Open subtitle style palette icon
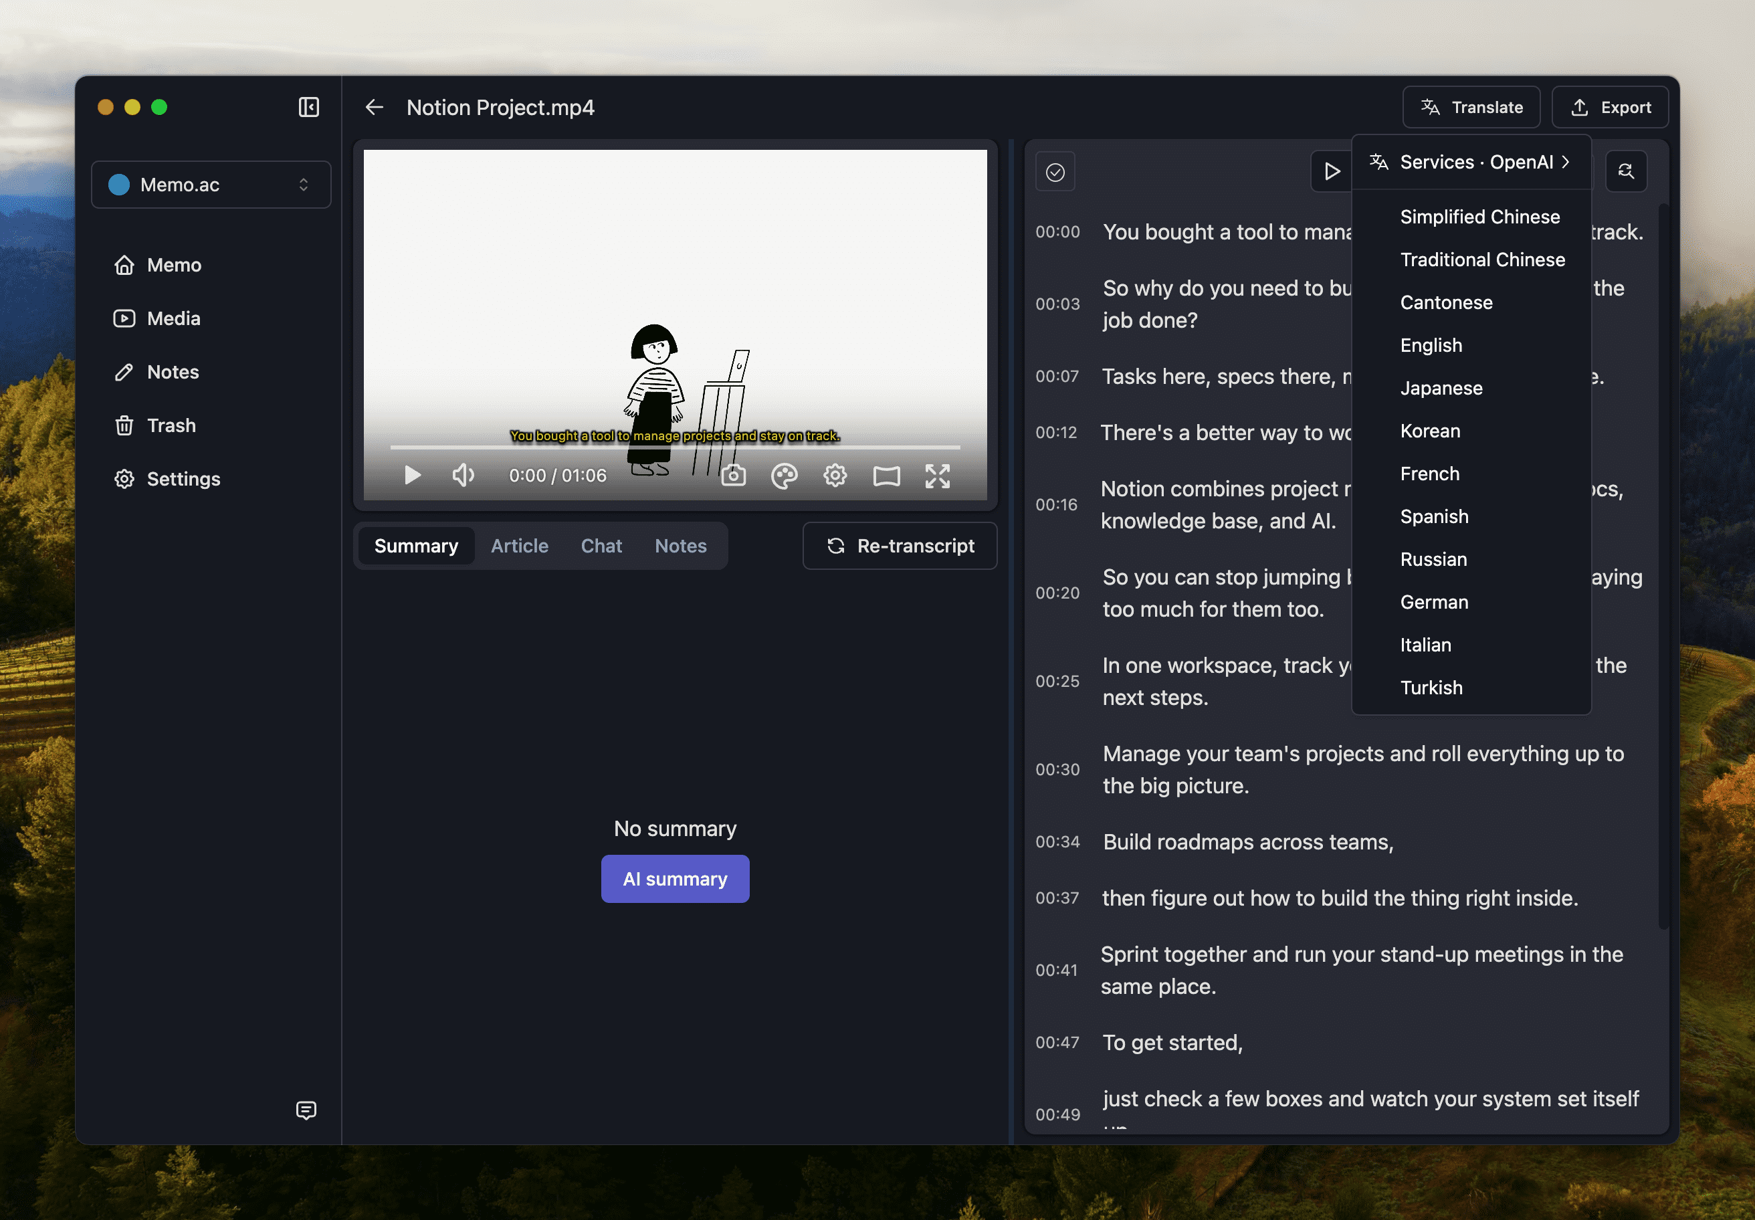The width and height of the screenshot is (1755, 1220). [x=785, y=476]
